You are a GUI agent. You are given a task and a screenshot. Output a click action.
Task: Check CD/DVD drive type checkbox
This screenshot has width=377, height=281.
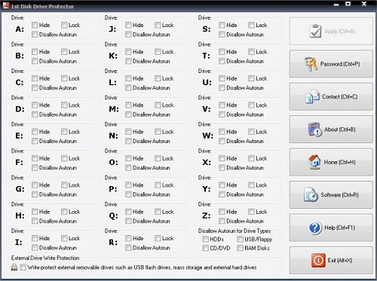(x=206, y=248)
